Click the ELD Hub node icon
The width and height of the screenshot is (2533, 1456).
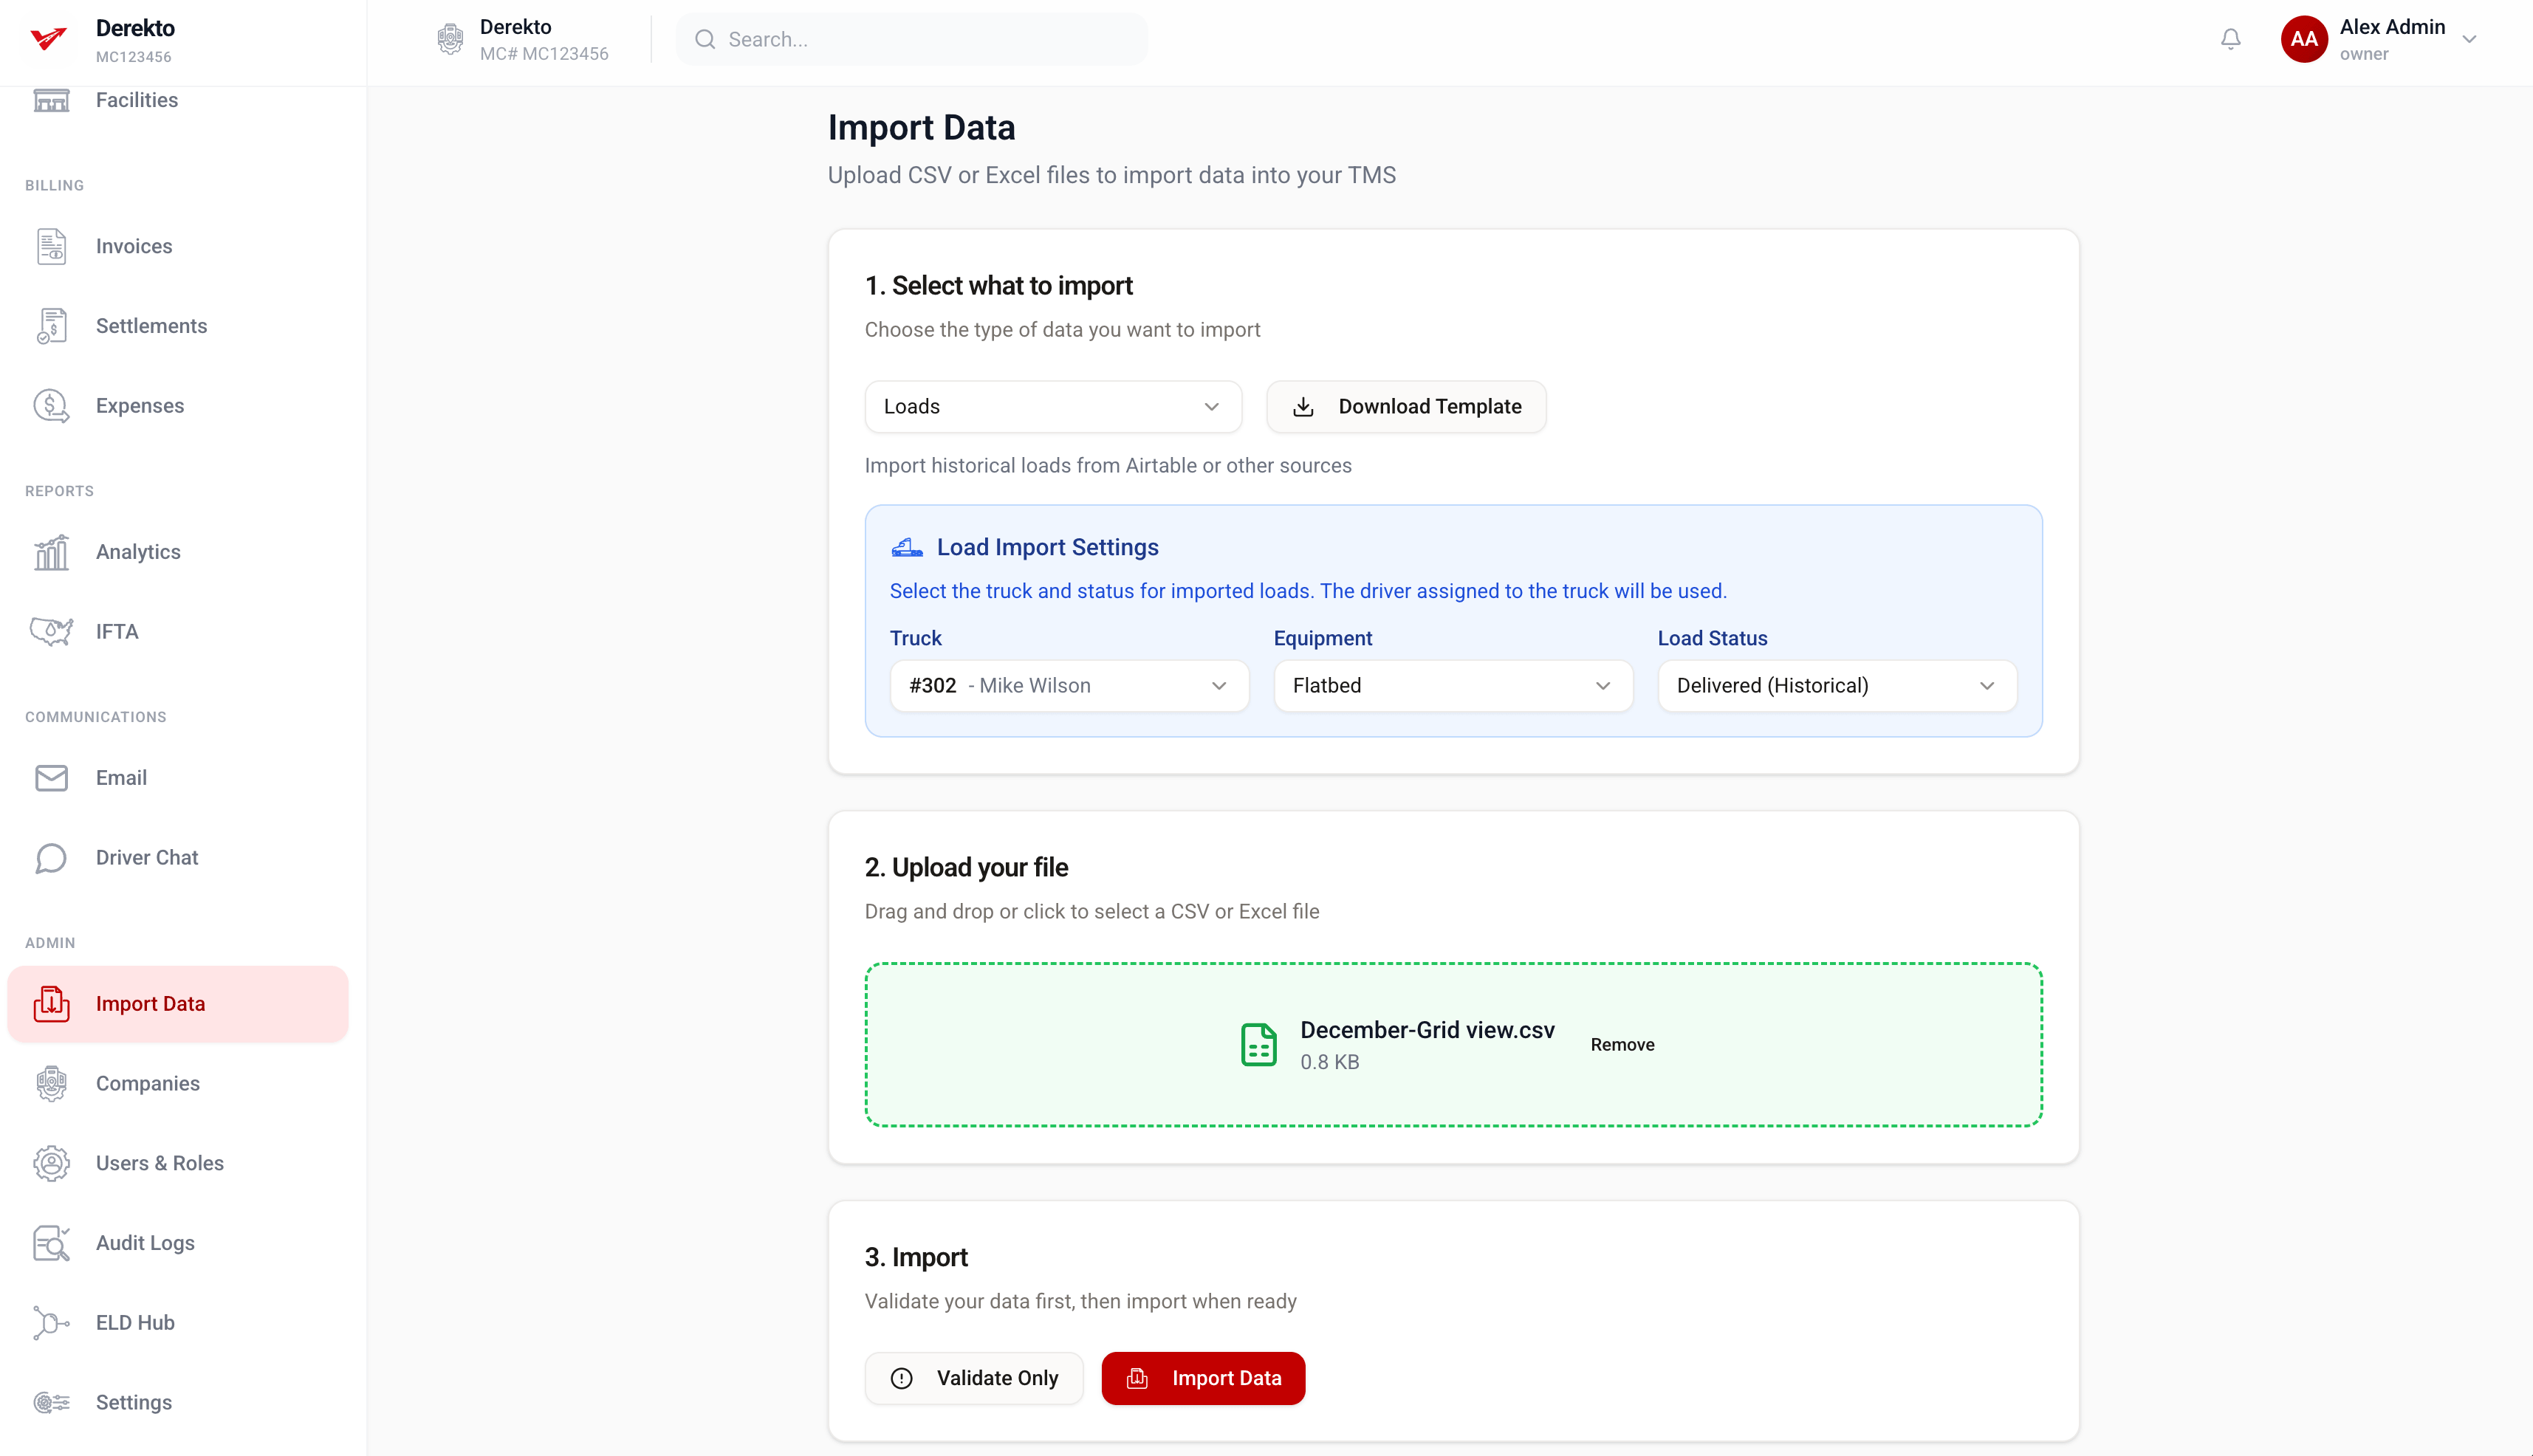(51, 1323)
